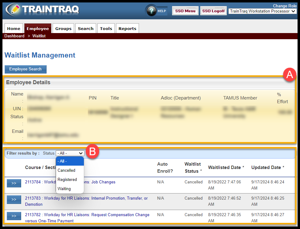
Task: Open the Groups tab
Action: point(63,28)
